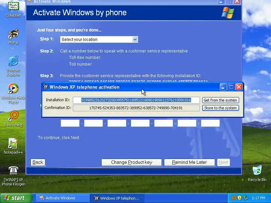This screenshot has width=271, height=203.
Task: Click the "Toll number:" label
Action: [81, 64]
